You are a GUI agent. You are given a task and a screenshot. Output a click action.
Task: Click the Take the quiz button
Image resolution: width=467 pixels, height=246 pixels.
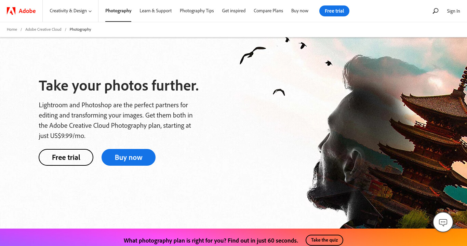click(x=324, y=240)
